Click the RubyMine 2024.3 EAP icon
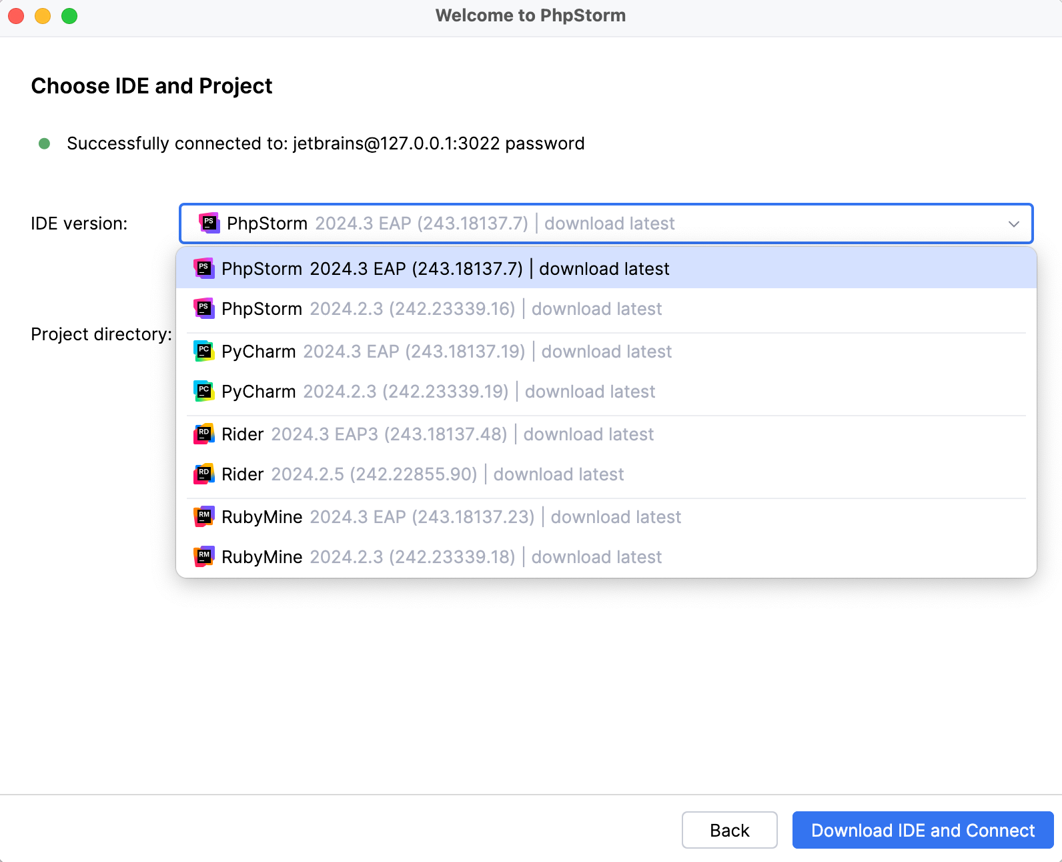 click(203, 516)
